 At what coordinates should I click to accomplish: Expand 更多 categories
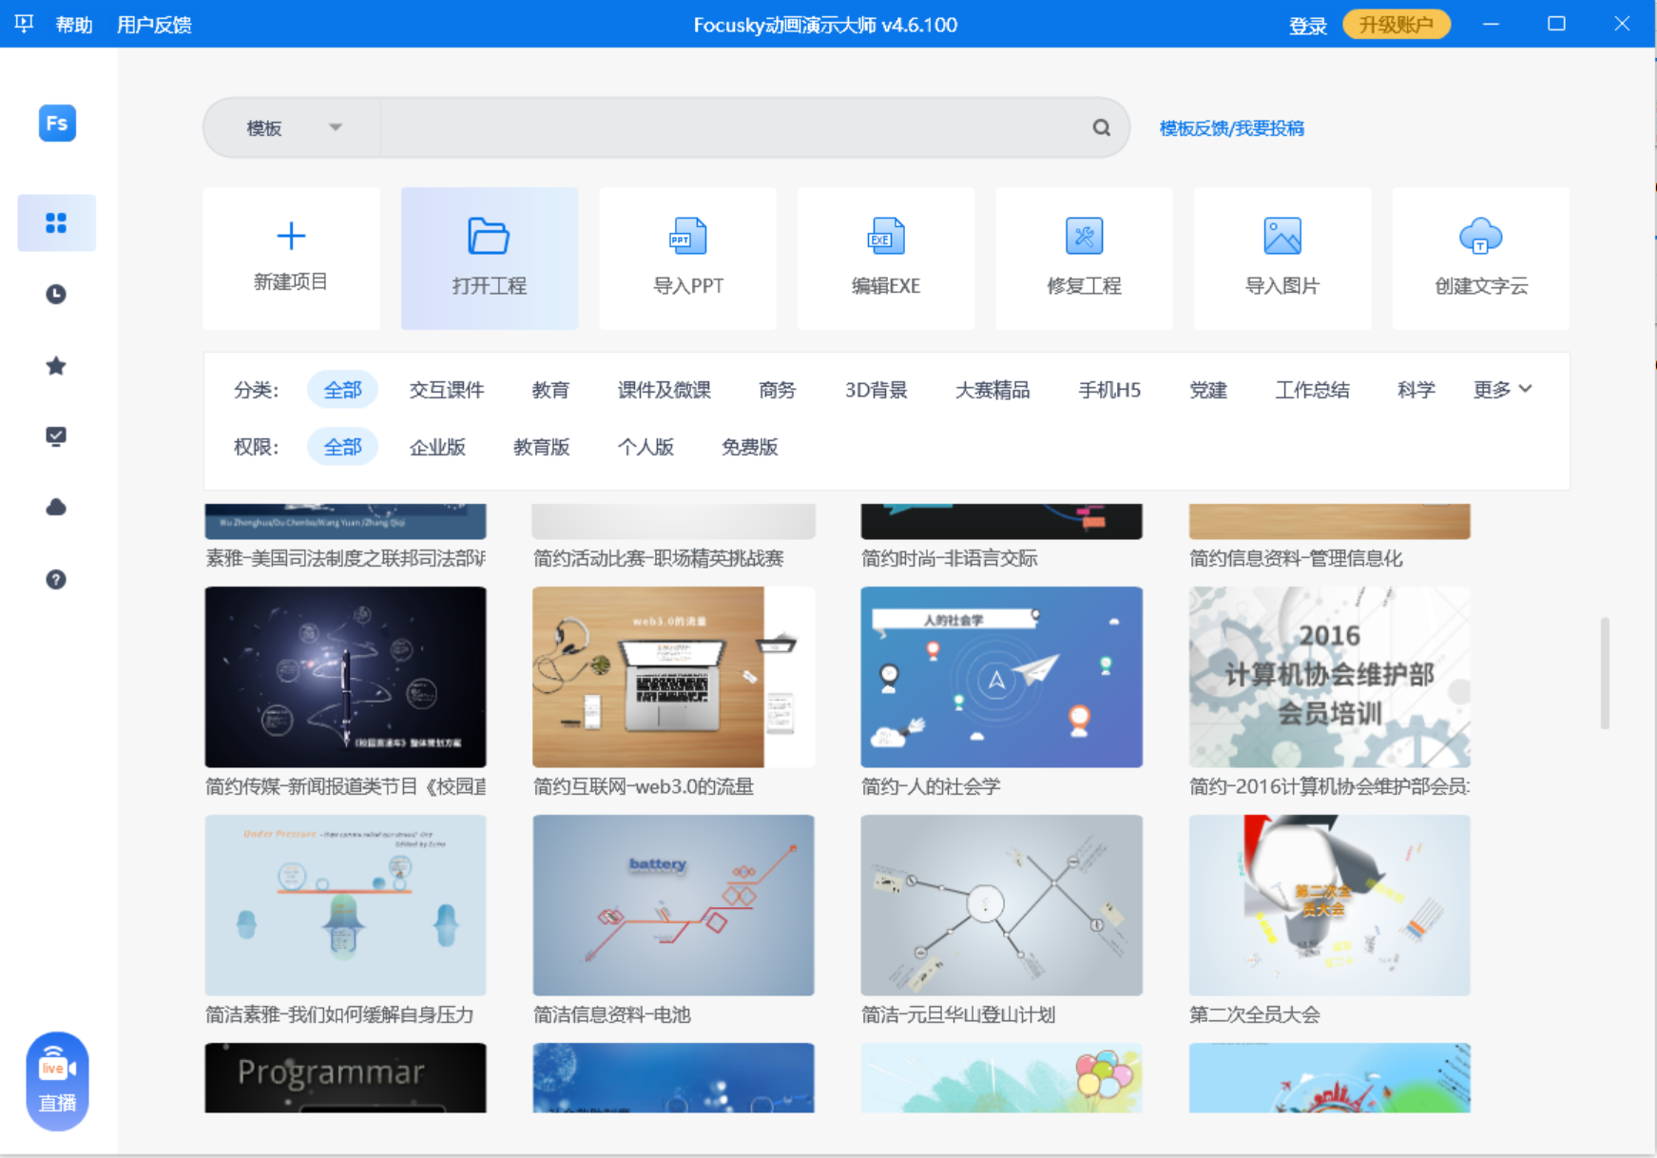(1502, 389)
